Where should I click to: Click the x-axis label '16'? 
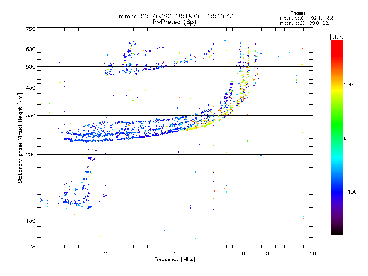point(313,253)
